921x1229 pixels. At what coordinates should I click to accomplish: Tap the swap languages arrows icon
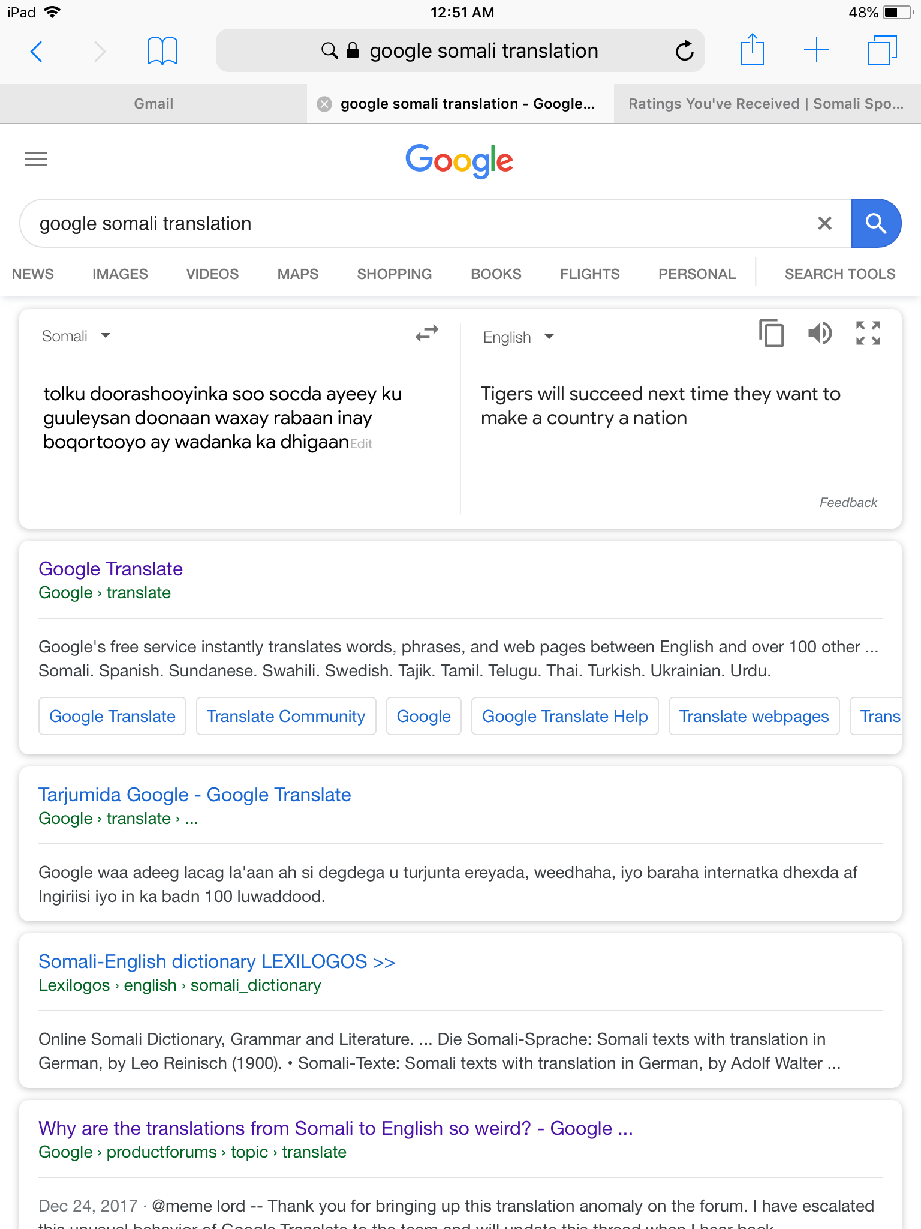click(427, 333)
